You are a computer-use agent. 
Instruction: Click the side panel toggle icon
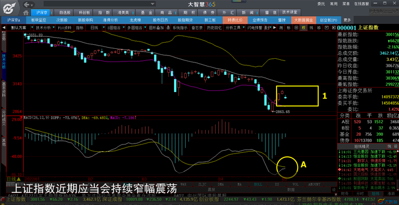[334, 28]
